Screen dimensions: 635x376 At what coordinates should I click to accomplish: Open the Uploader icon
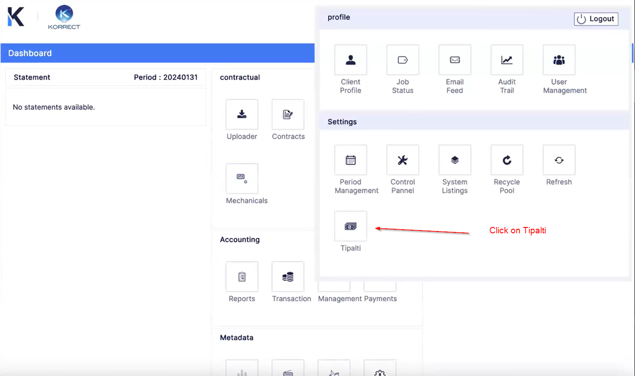(242, 115)
